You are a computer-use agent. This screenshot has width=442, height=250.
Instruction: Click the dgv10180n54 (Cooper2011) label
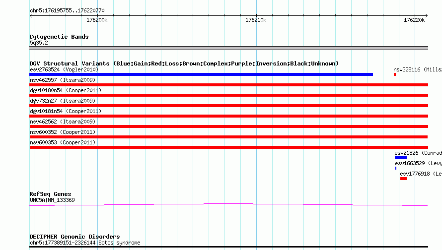click(x=66, y=90)
